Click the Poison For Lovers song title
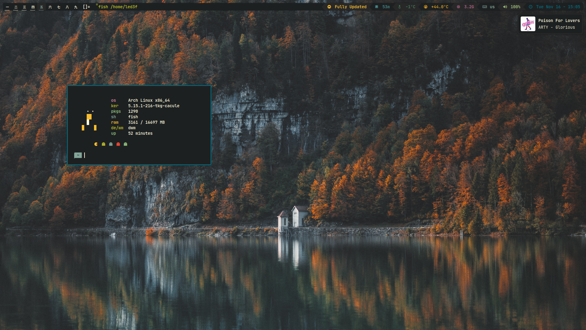The image size is (586, 330). [559, 20]
